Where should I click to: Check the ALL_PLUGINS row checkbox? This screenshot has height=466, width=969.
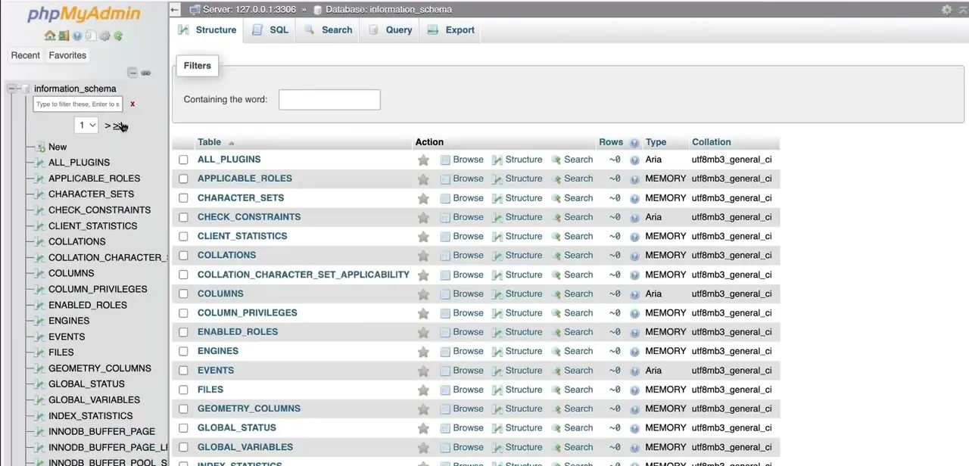coord(183,160)
